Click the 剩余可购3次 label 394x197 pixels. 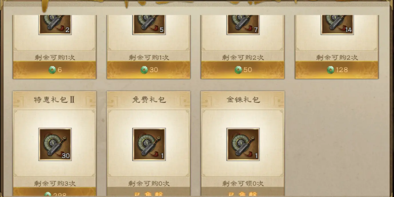[55, 183]
